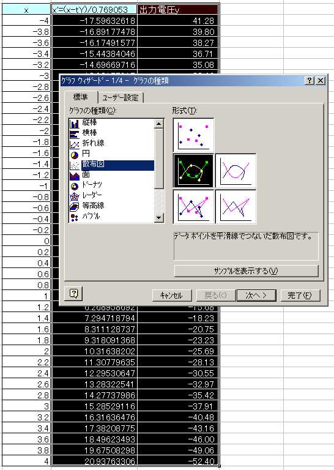Choose straight-line scatter without markers subtype
Image resolution: width=334 pixels, height=470 pixels.
pyautogui.click(x=236, y=206)
